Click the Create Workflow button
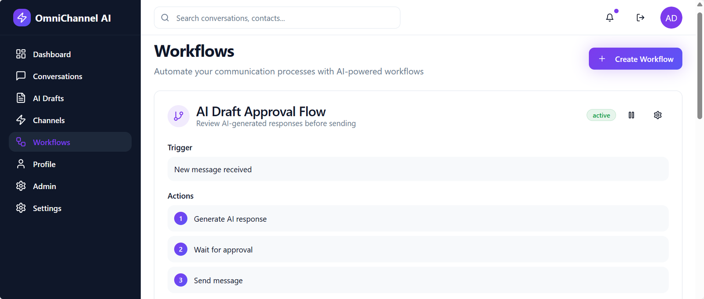The image size is (704, 299). click(x=635, y=58)
